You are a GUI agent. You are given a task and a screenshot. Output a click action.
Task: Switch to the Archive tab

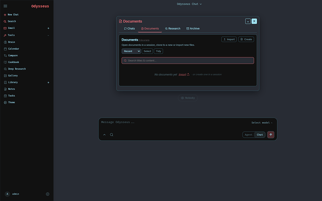pyautogui.click(x=193, y=28)
